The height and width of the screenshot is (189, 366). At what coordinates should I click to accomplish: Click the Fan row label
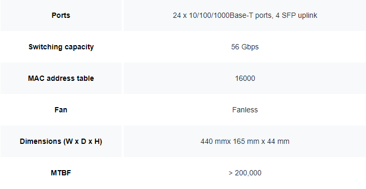pyautogui.click(x=61, y=110)
